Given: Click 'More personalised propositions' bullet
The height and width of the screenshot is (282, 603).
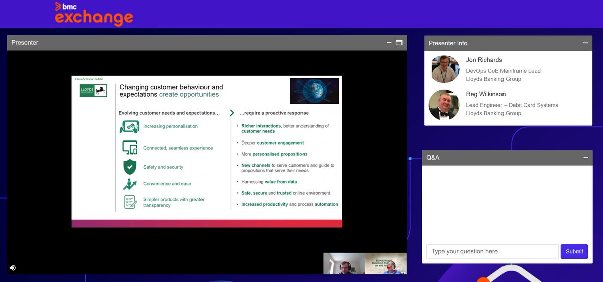Looking at the screenshot, I should coord(274,154).
